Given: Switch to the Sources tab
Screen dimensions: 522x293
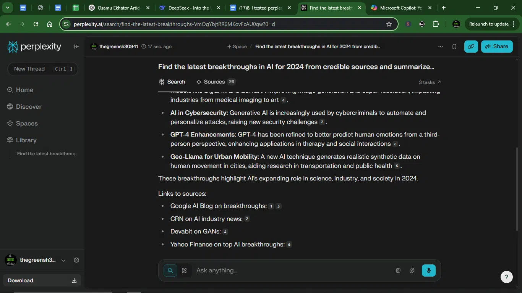Looking at the screenshot, I should click(216, 82).
